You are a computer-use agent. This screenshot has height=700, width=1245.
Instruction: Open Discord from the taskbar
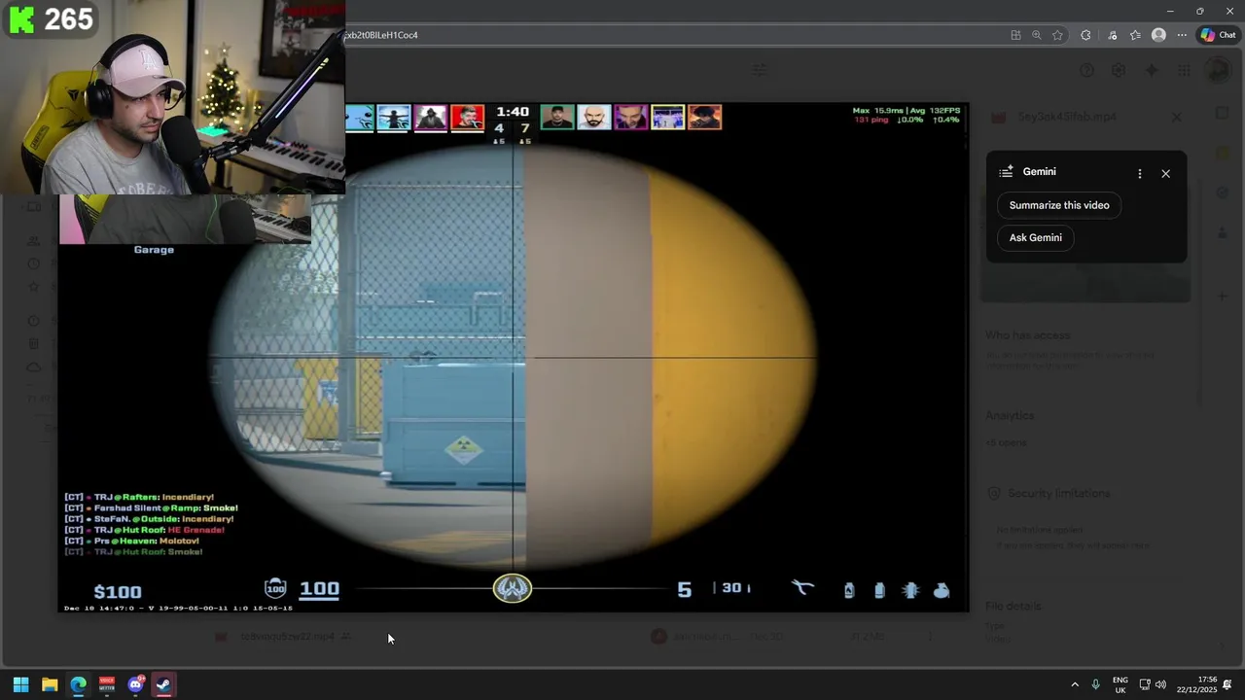coord(135,684)
